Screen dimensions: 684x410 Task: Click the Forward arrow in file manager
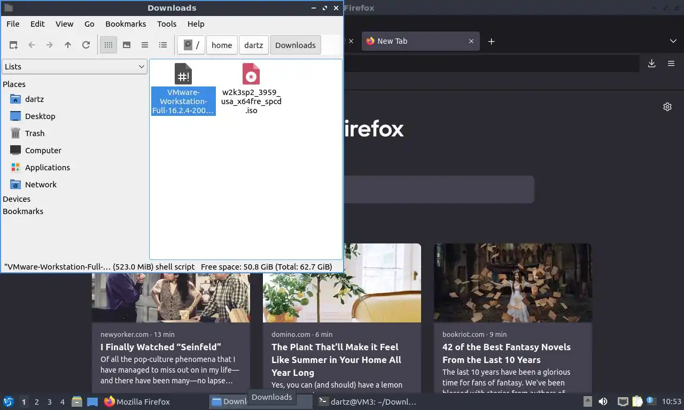point(50,45)
